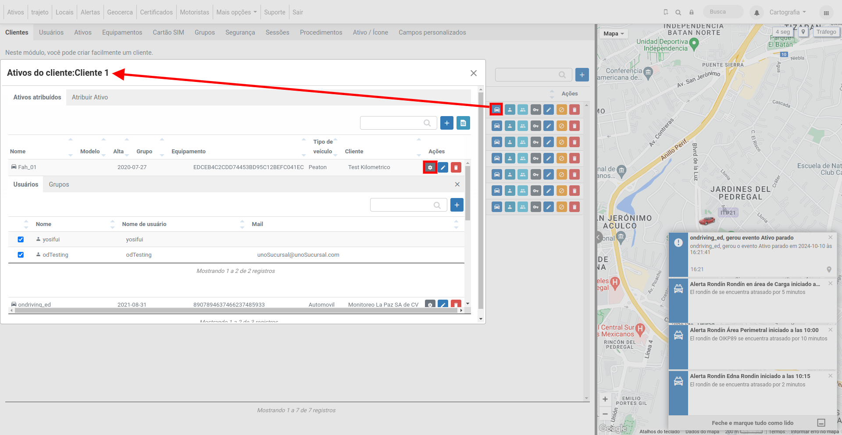Open settings gear for ondriving_ed asset
Viewport: 842px width, 435px height.
pyautogui.click(x=430, y=304)
